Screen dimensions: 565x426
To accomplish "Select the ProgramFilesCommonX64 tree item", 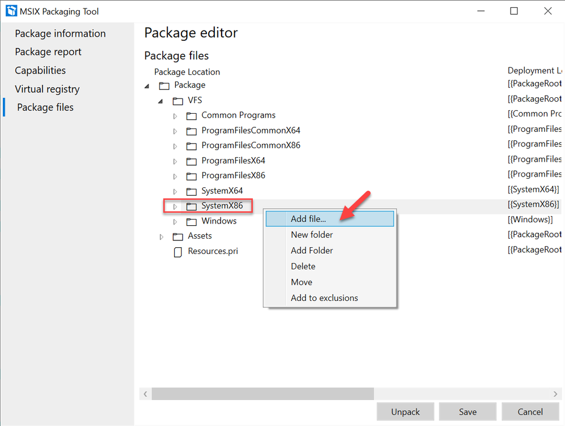I will point(251,131).
